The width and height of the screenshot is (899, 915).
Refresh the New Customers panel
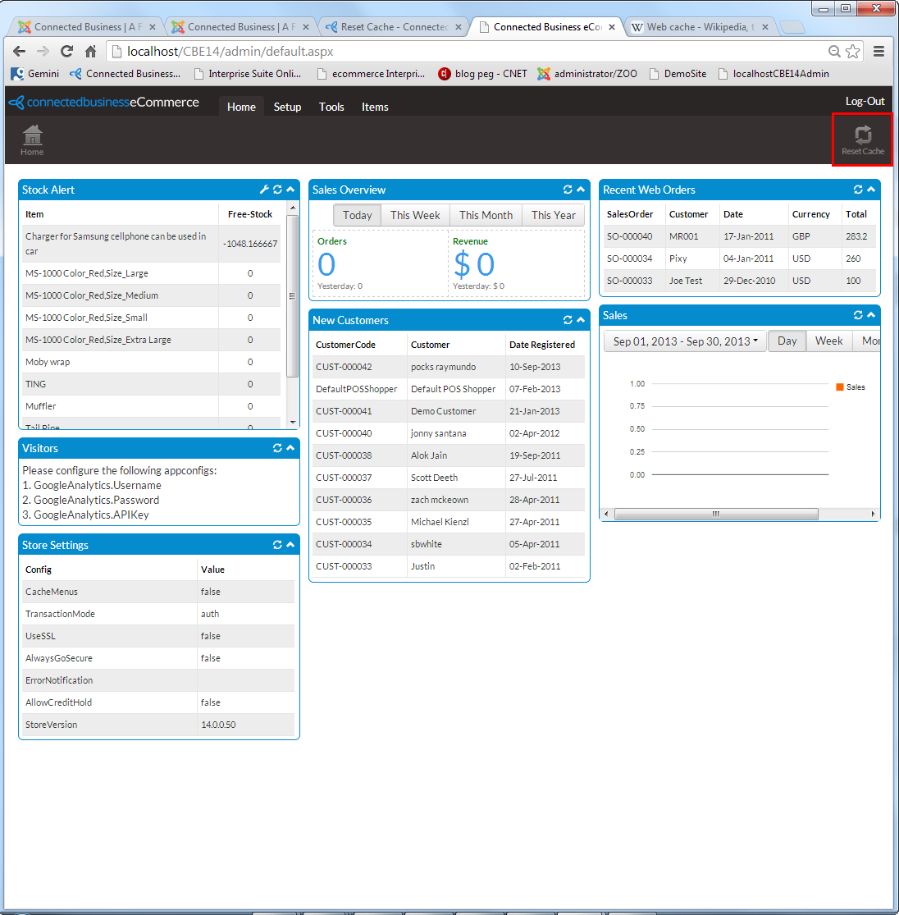[568, 320]
